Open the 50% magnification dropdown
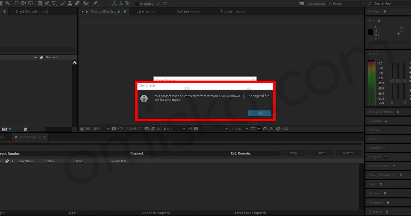Viewport: 411px width, 216px height. (101, 129)
